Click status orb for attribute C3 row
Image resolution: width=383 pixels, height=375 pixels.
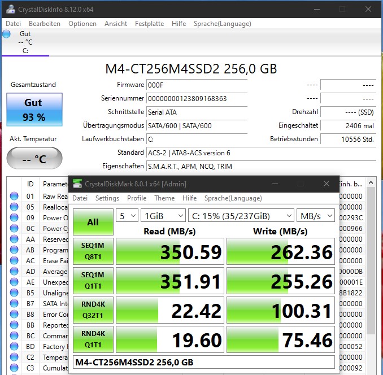[14, 368]
